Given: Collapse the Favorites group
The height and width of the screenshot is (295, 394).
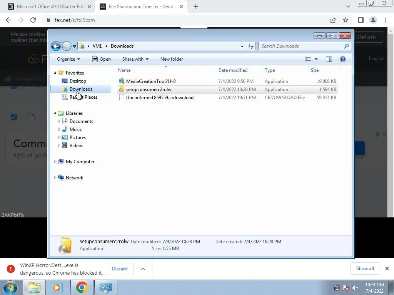Looking at the screenshot, I should click(x=55, y=73).
